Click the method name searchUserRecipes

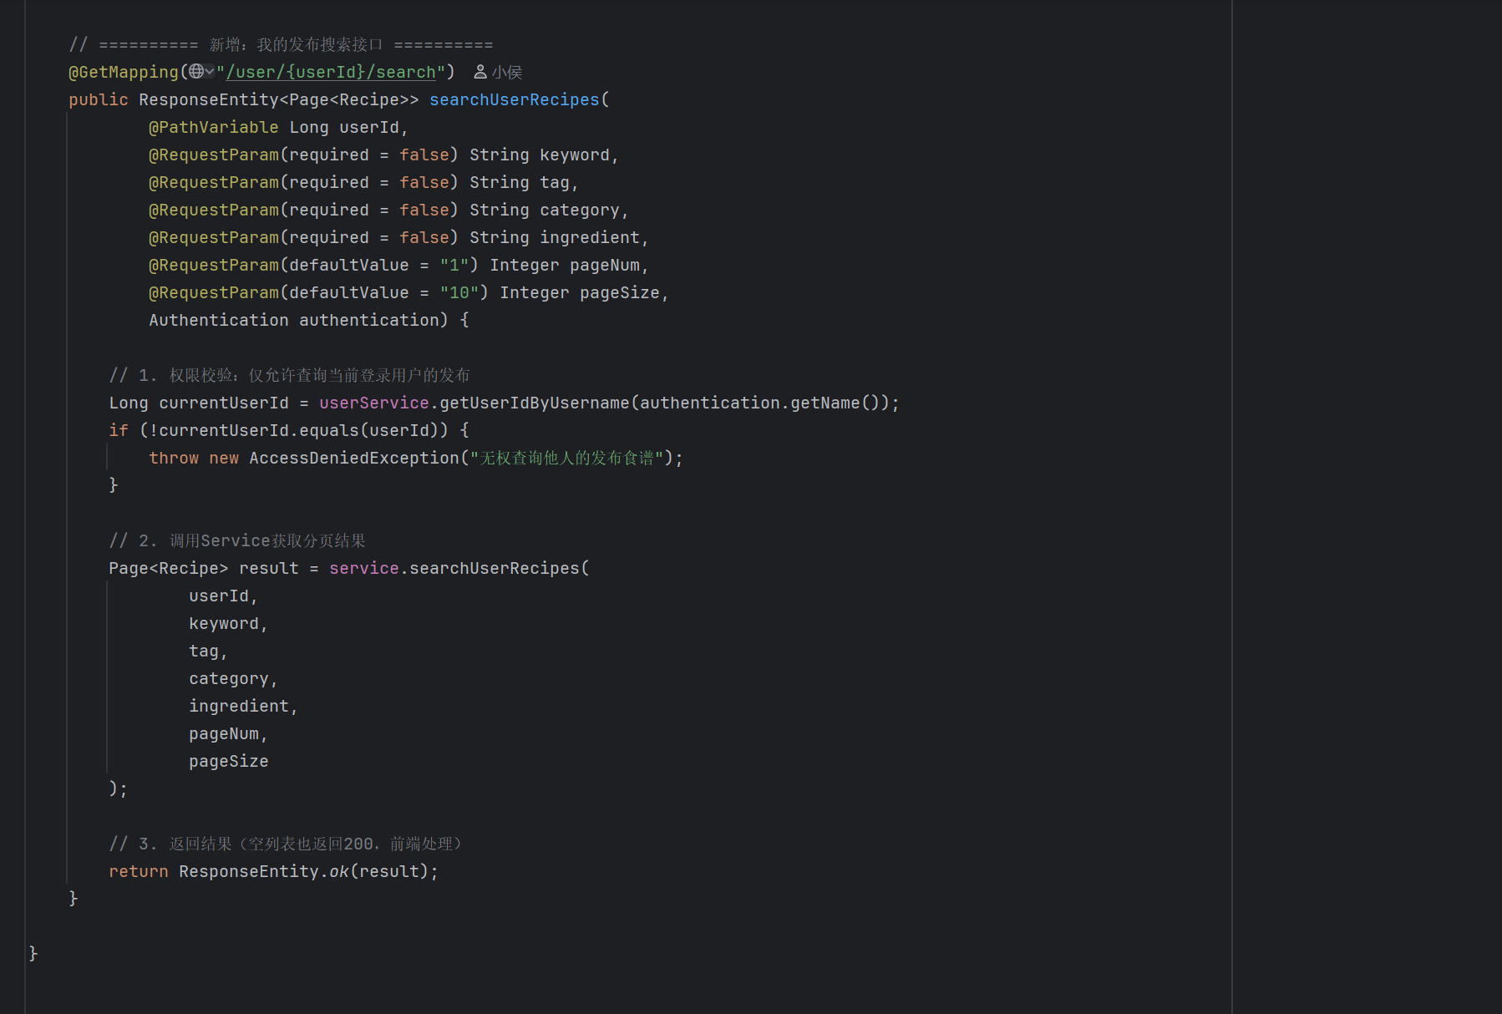[x=515, y=100]
